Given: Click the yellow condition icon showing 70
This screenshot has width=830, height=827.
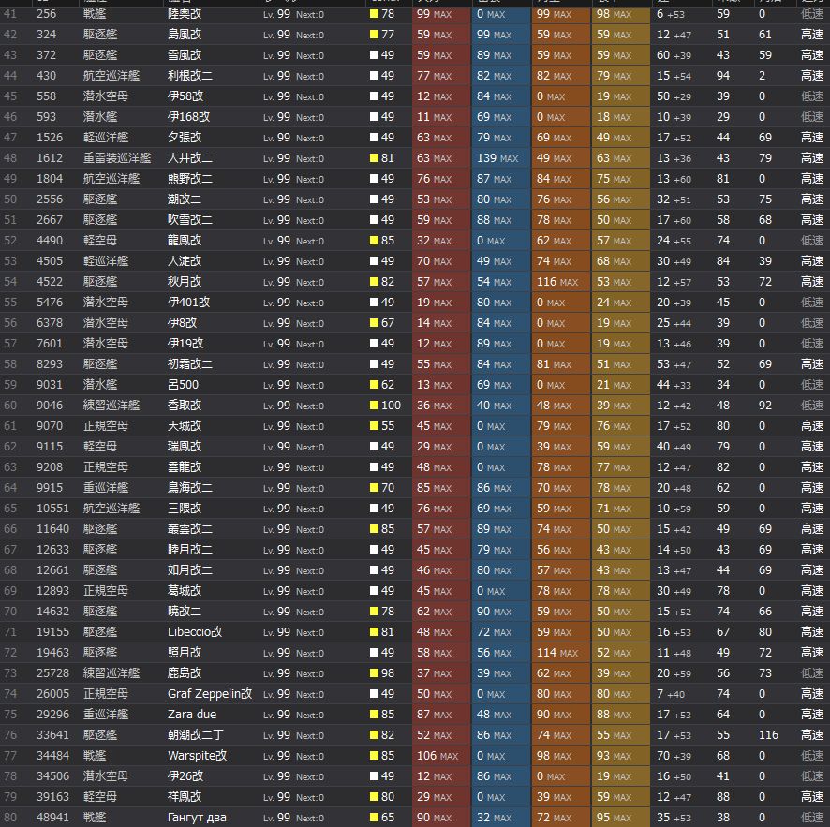Looking at the screenshot, I should point(374,488).
